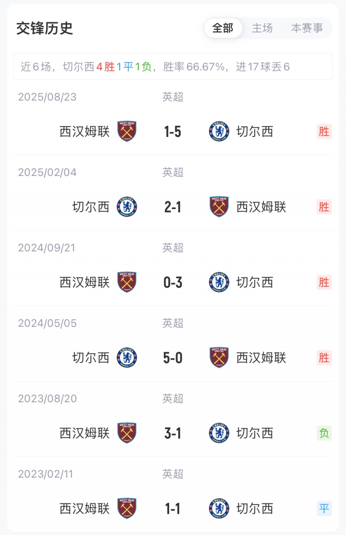Click West Ham crest in 2025/02/04 match

click(219, 207)
